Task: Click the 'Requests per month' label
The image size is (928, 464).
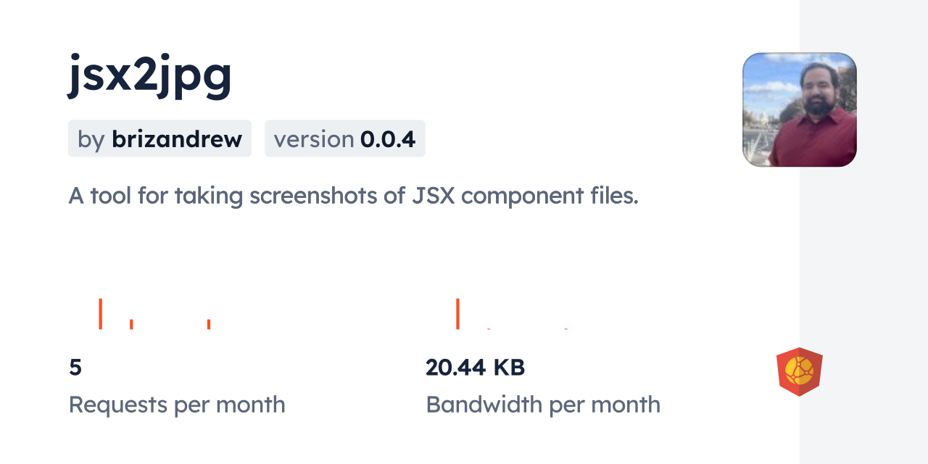Action: (x=177, y=405)
